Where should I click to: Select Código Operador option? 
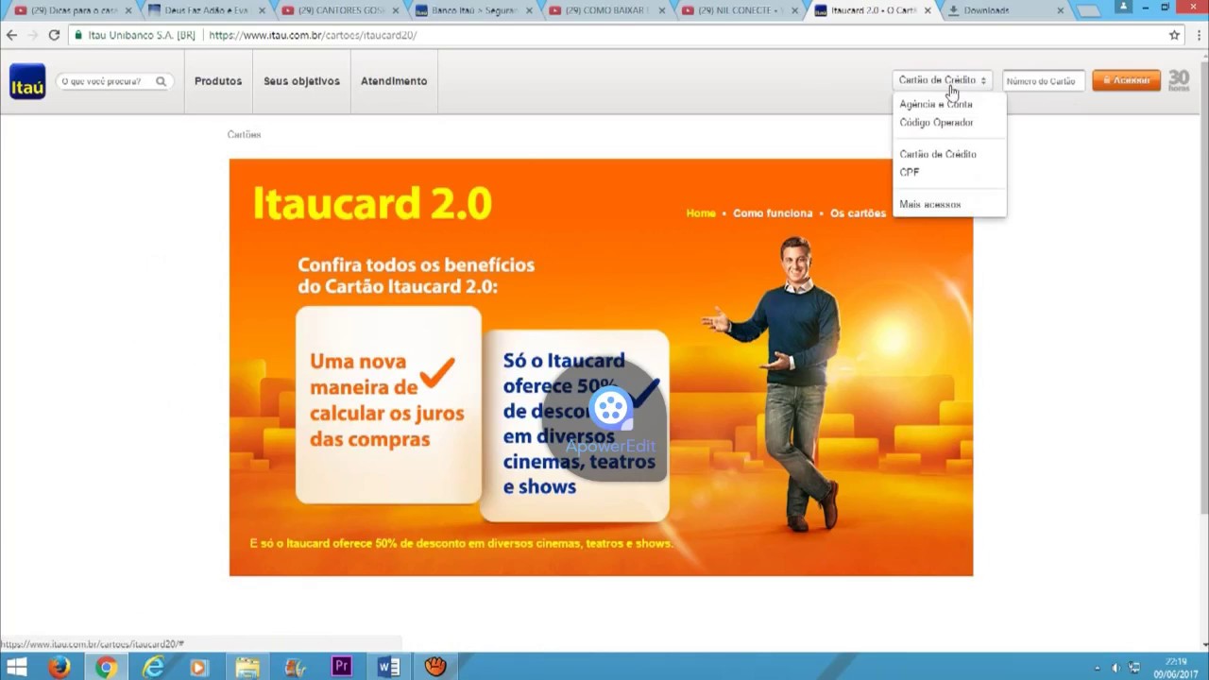[x=936, y=122]
